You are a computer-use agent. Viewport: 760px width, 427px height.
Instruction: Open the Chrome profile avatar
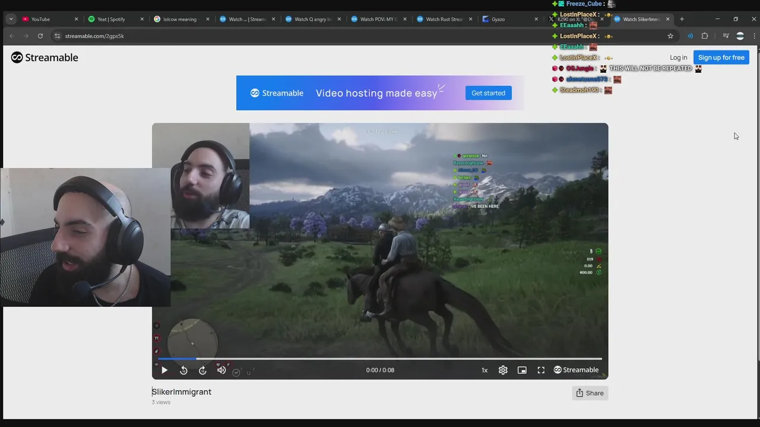[740, 36]
